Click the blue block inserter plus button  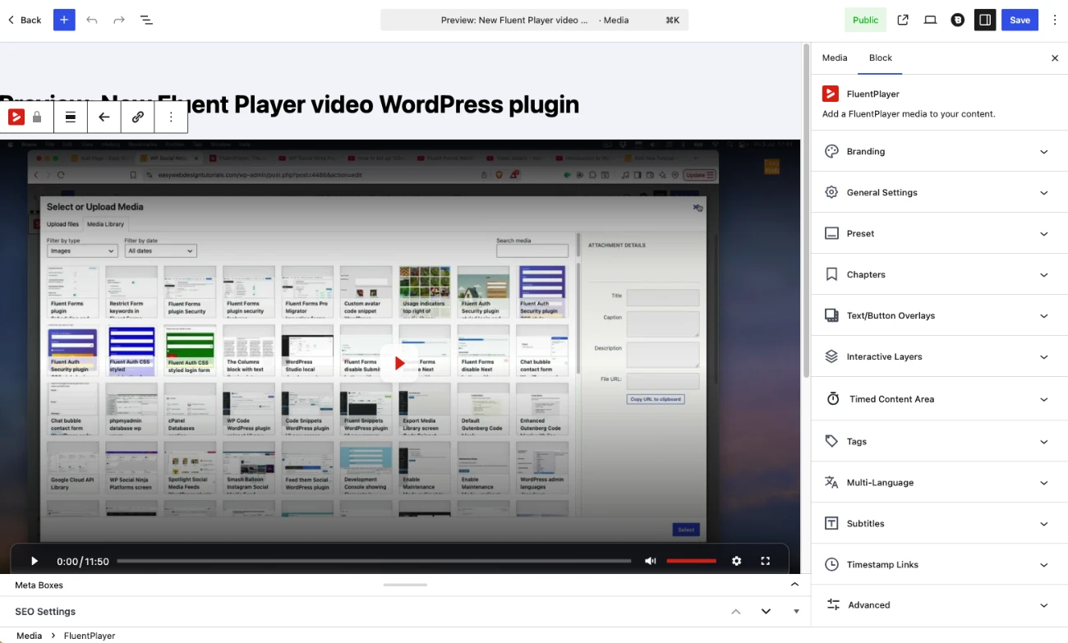64,20
